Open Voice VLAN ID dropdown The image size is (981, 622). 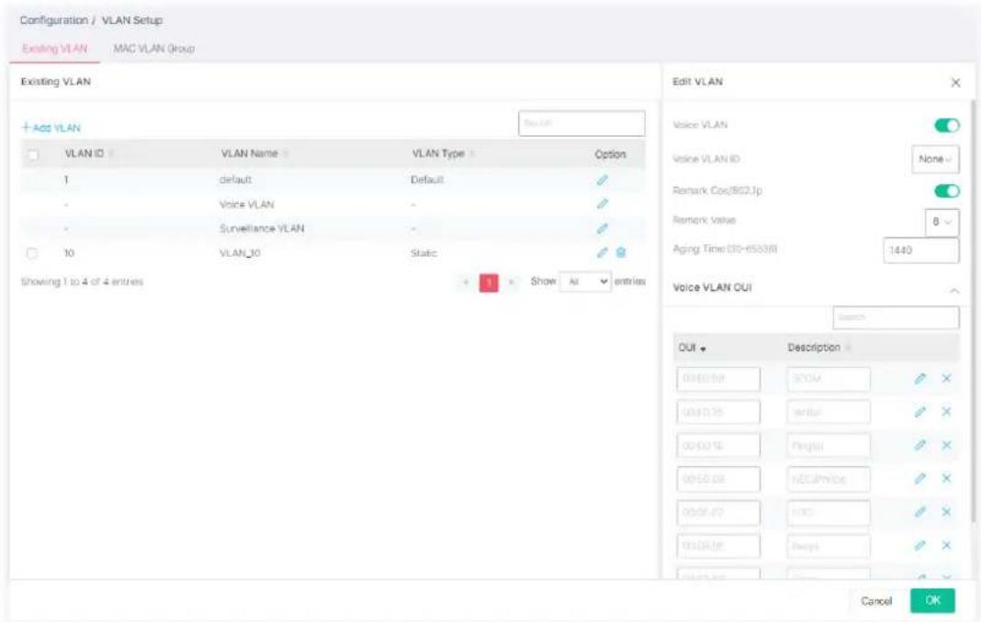(935, 160)
